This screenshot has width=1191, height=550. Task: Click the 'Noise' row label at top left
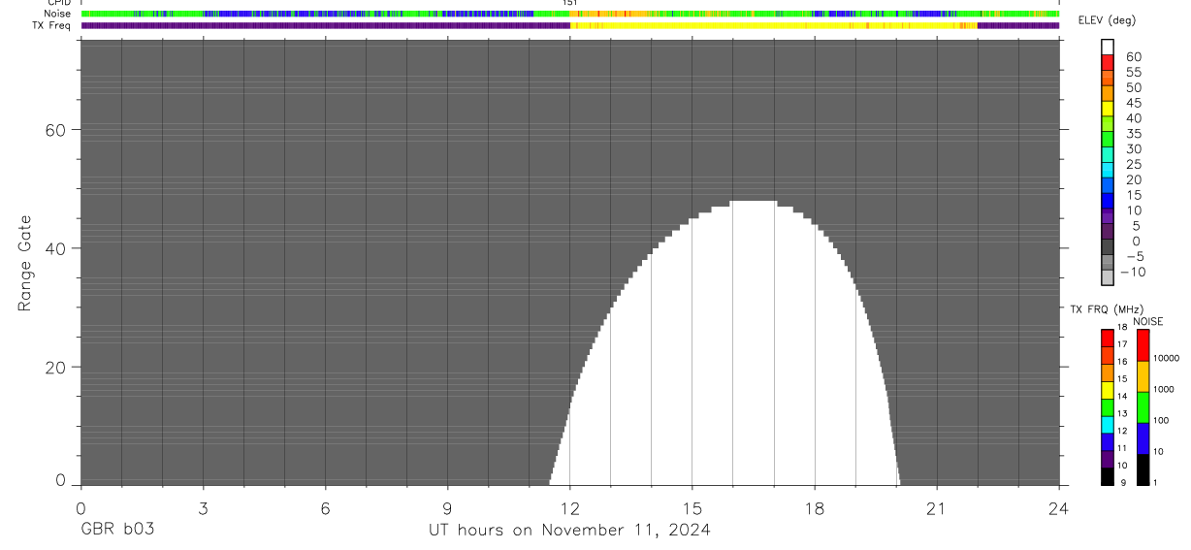pyautogui.click(x=58, y=15)
